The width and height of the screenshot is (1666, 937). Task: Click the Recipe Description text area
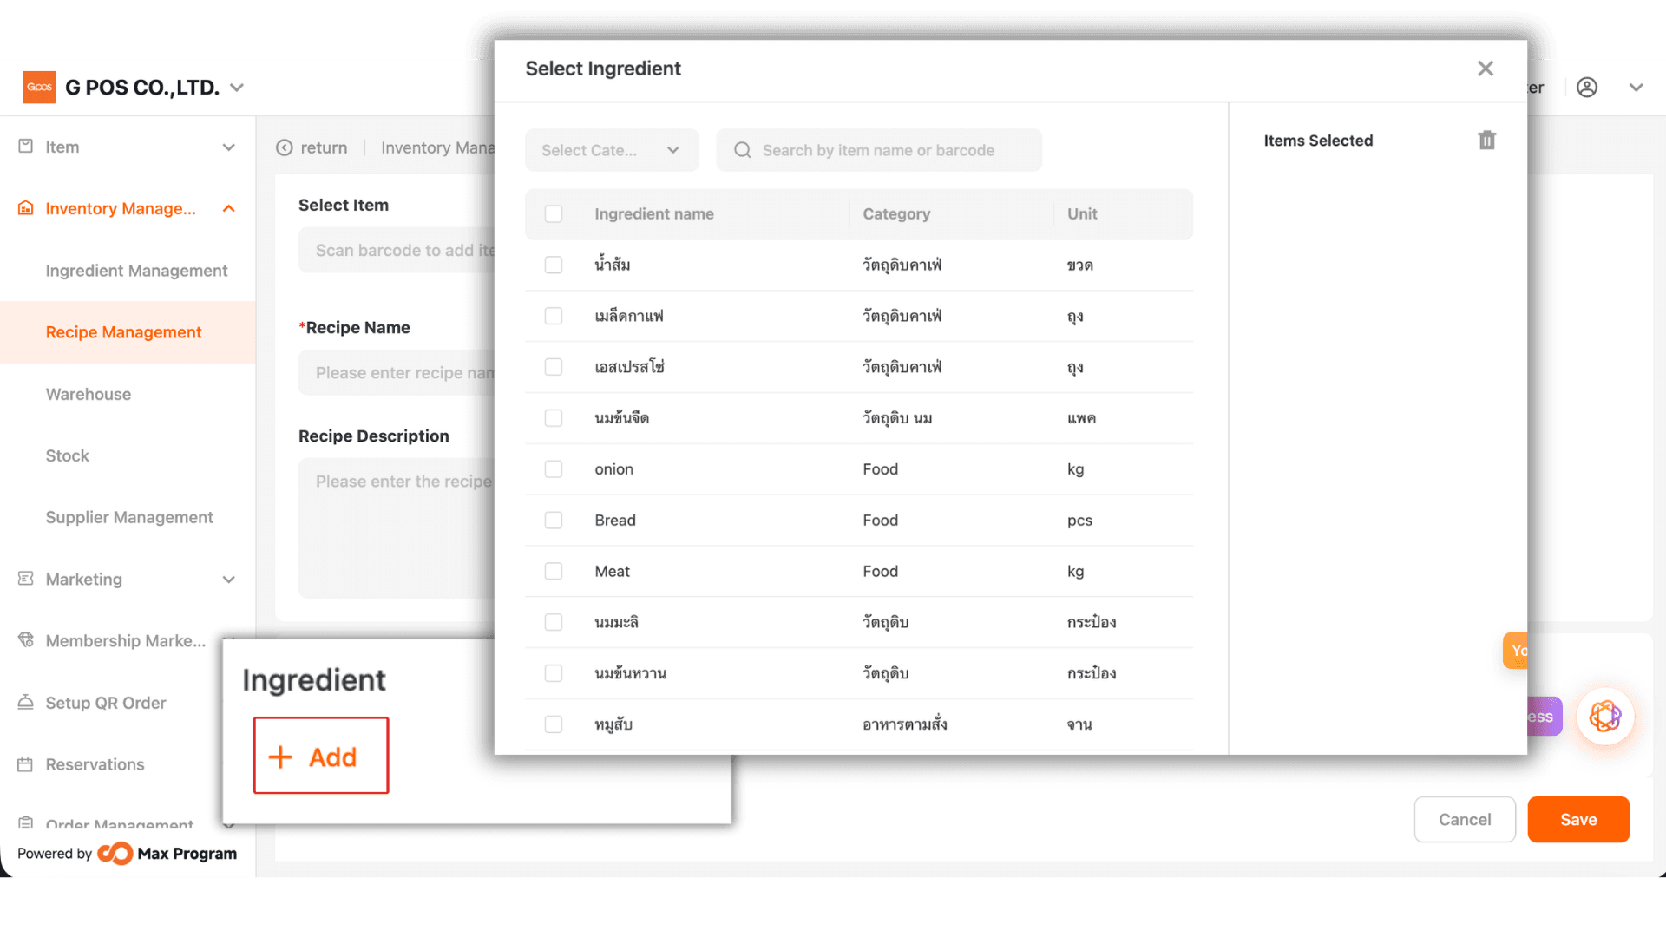click(397, 527)
